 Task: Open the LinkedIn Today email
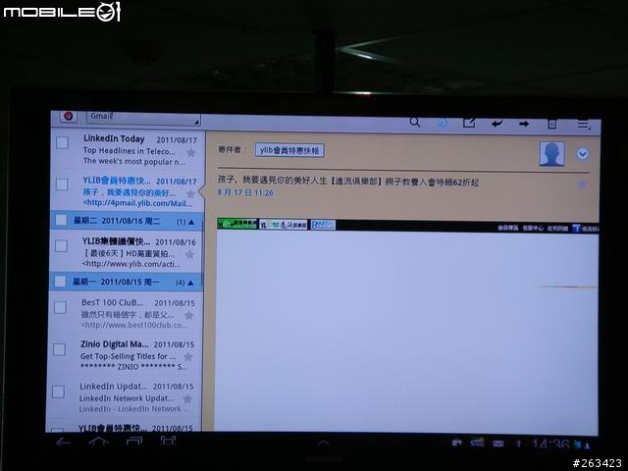point(128,149)
